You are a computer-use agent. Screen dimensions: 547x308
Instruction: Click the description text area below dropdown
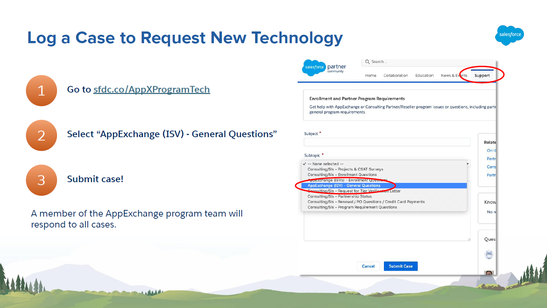387,226
